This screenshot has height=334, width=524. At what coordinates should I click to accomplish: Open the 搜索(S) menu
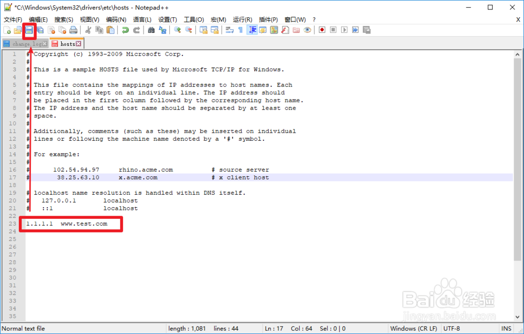pyautogui.click(x=63, y=20)
